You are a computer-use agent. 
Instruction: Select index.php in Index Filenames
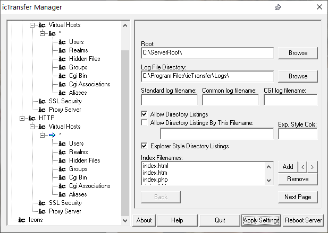click(155, 180)
